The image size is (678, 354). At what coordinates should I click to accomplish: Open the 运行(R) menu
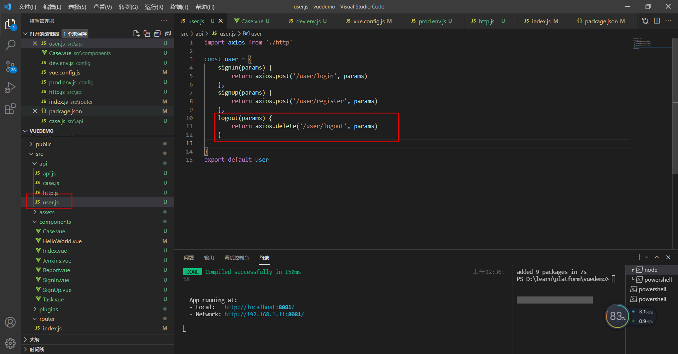click(154, 7)
